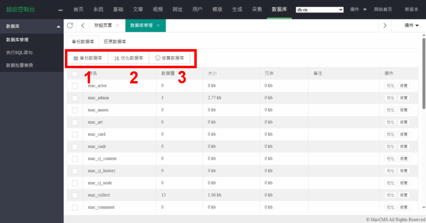Click 新版本 link
The image size is (426, 223).
411,10
